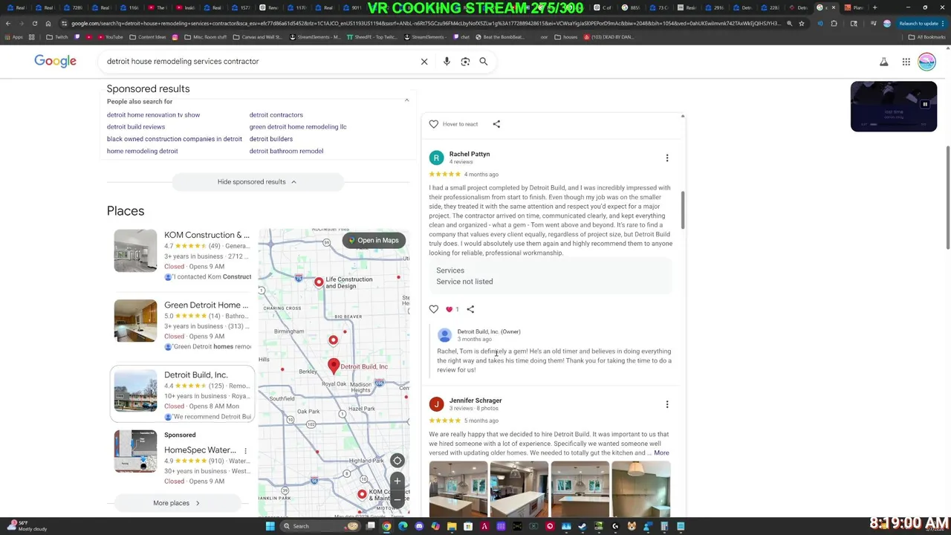Open KOM Construction listing thumbnail
Viewport: 951px width, 535px height.
point(135,250)
